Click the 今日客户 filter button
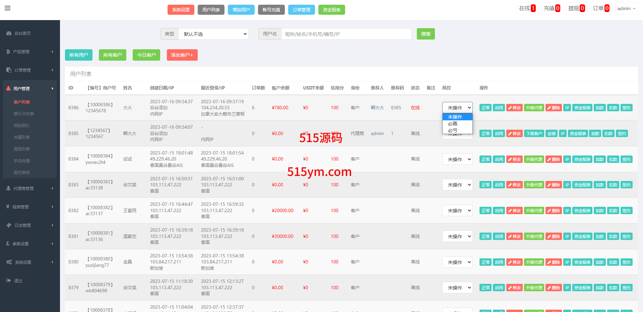The height and width of the screenshot is (312, 643). (146, 55)
